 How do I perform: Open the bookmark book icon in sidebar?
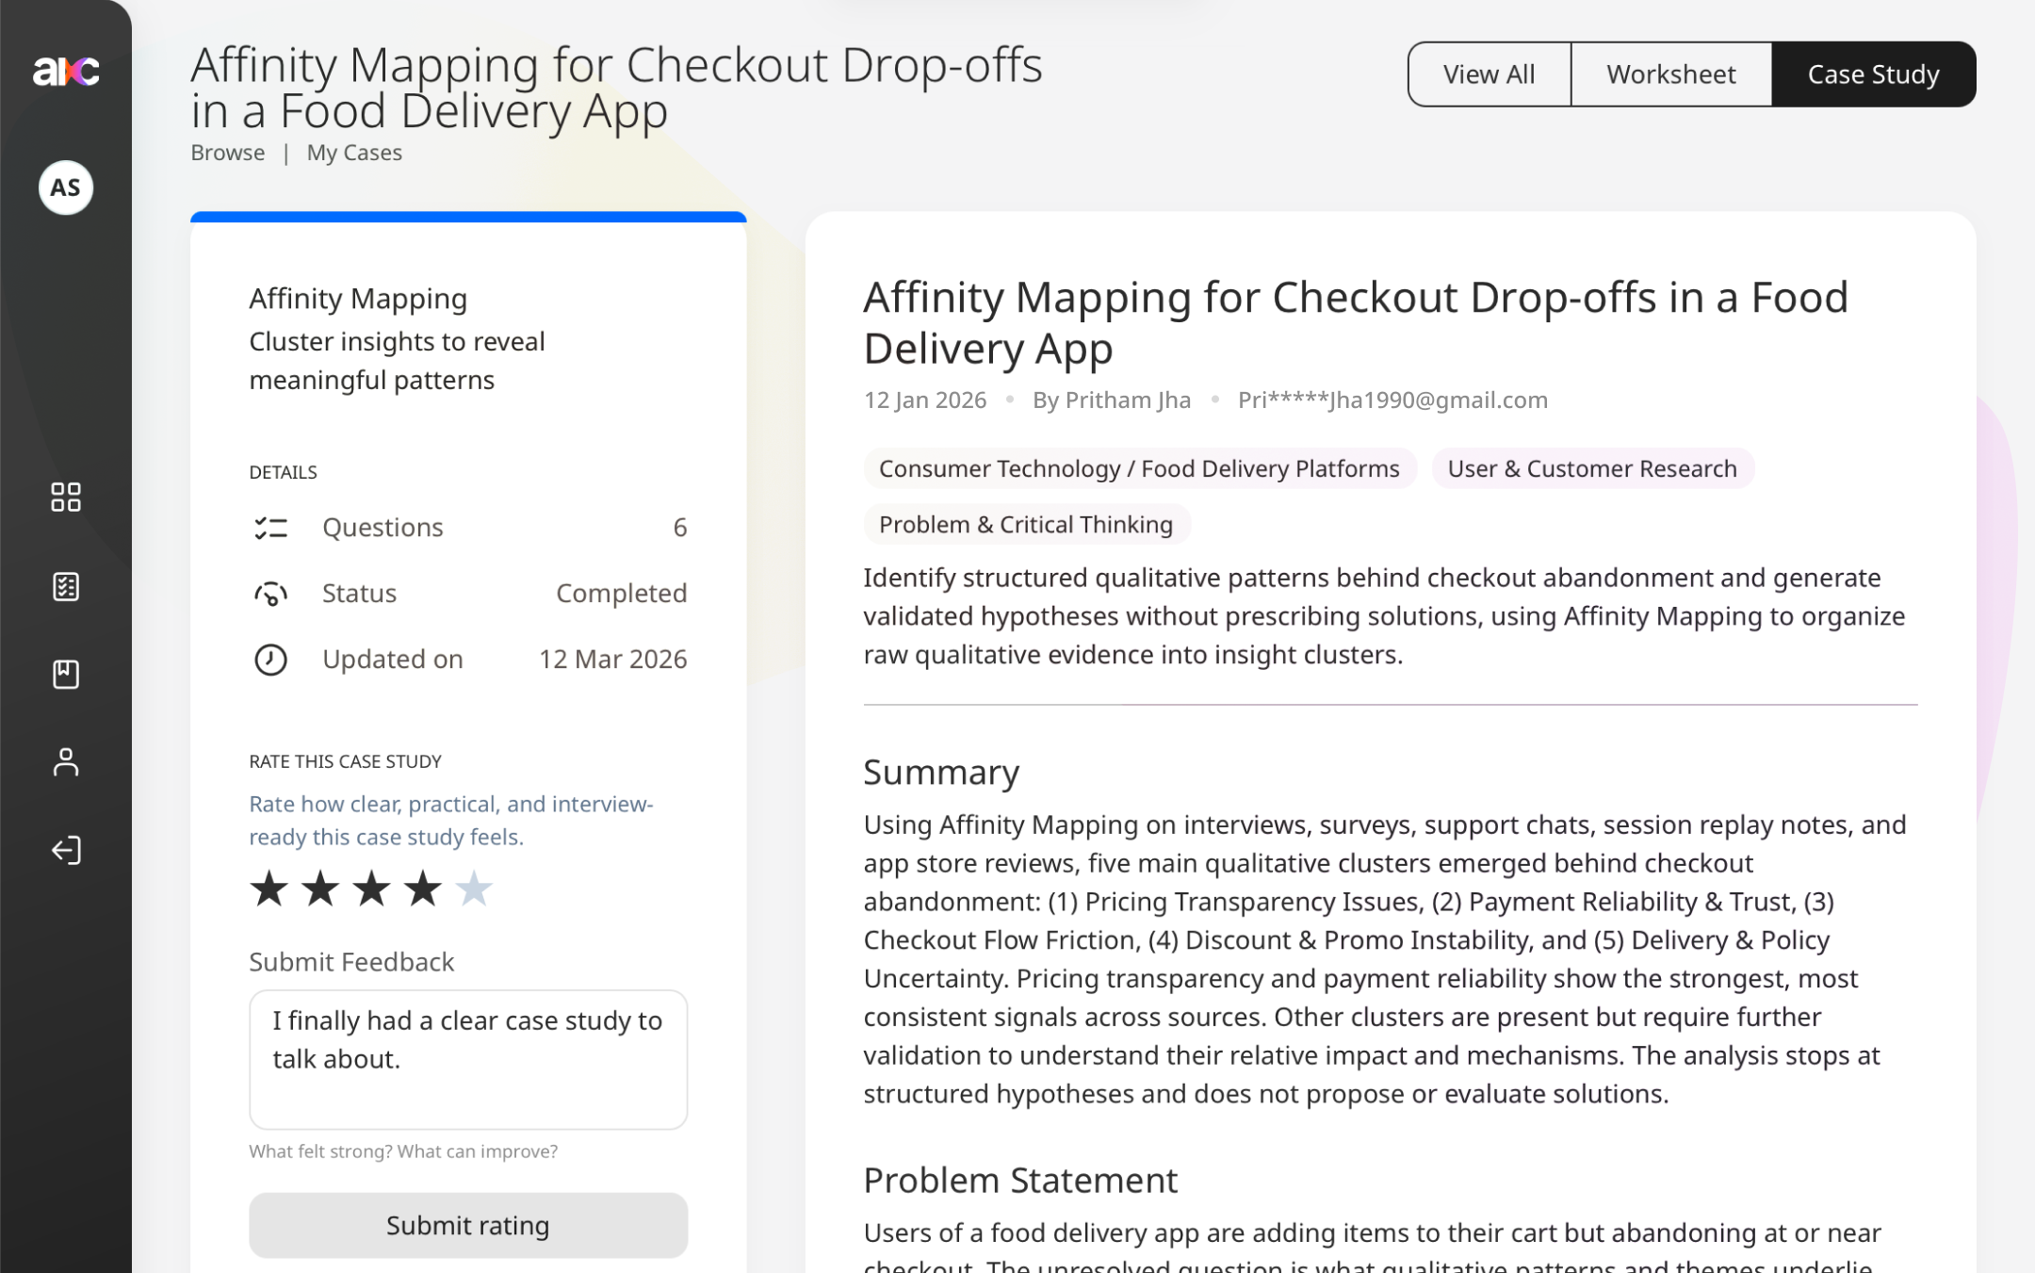(66, 674)
